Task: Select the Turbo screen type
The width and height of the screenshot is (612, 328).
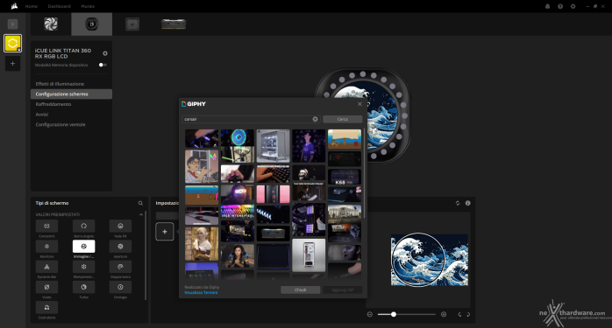Action: [83, 287]
